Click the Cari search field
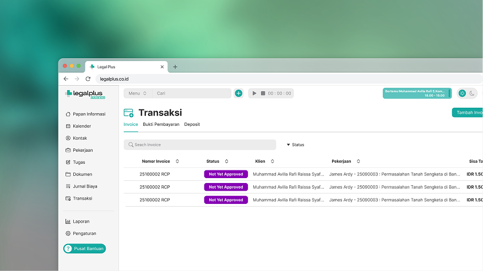This screenshot has width=483, height=271. [192, 93]
